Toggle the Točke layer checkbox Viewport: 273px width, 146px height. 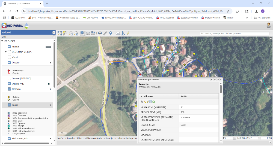click(x=9, y=105)
